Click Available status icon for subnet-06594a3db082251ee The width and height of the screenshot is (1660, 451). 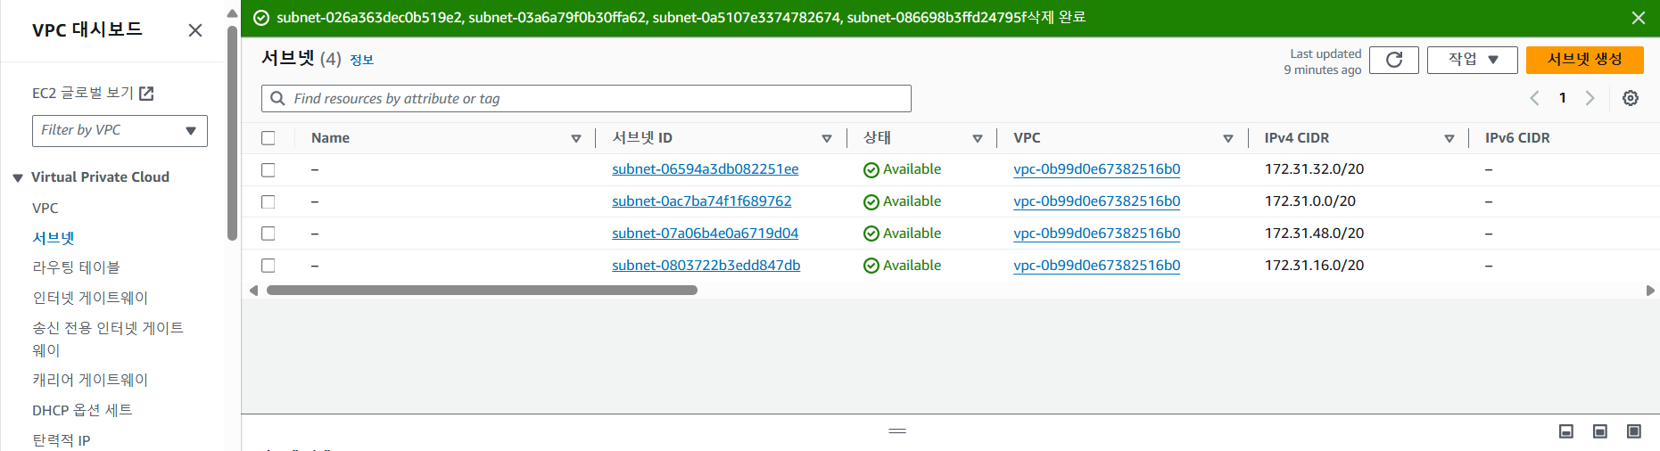click(871, 170)
